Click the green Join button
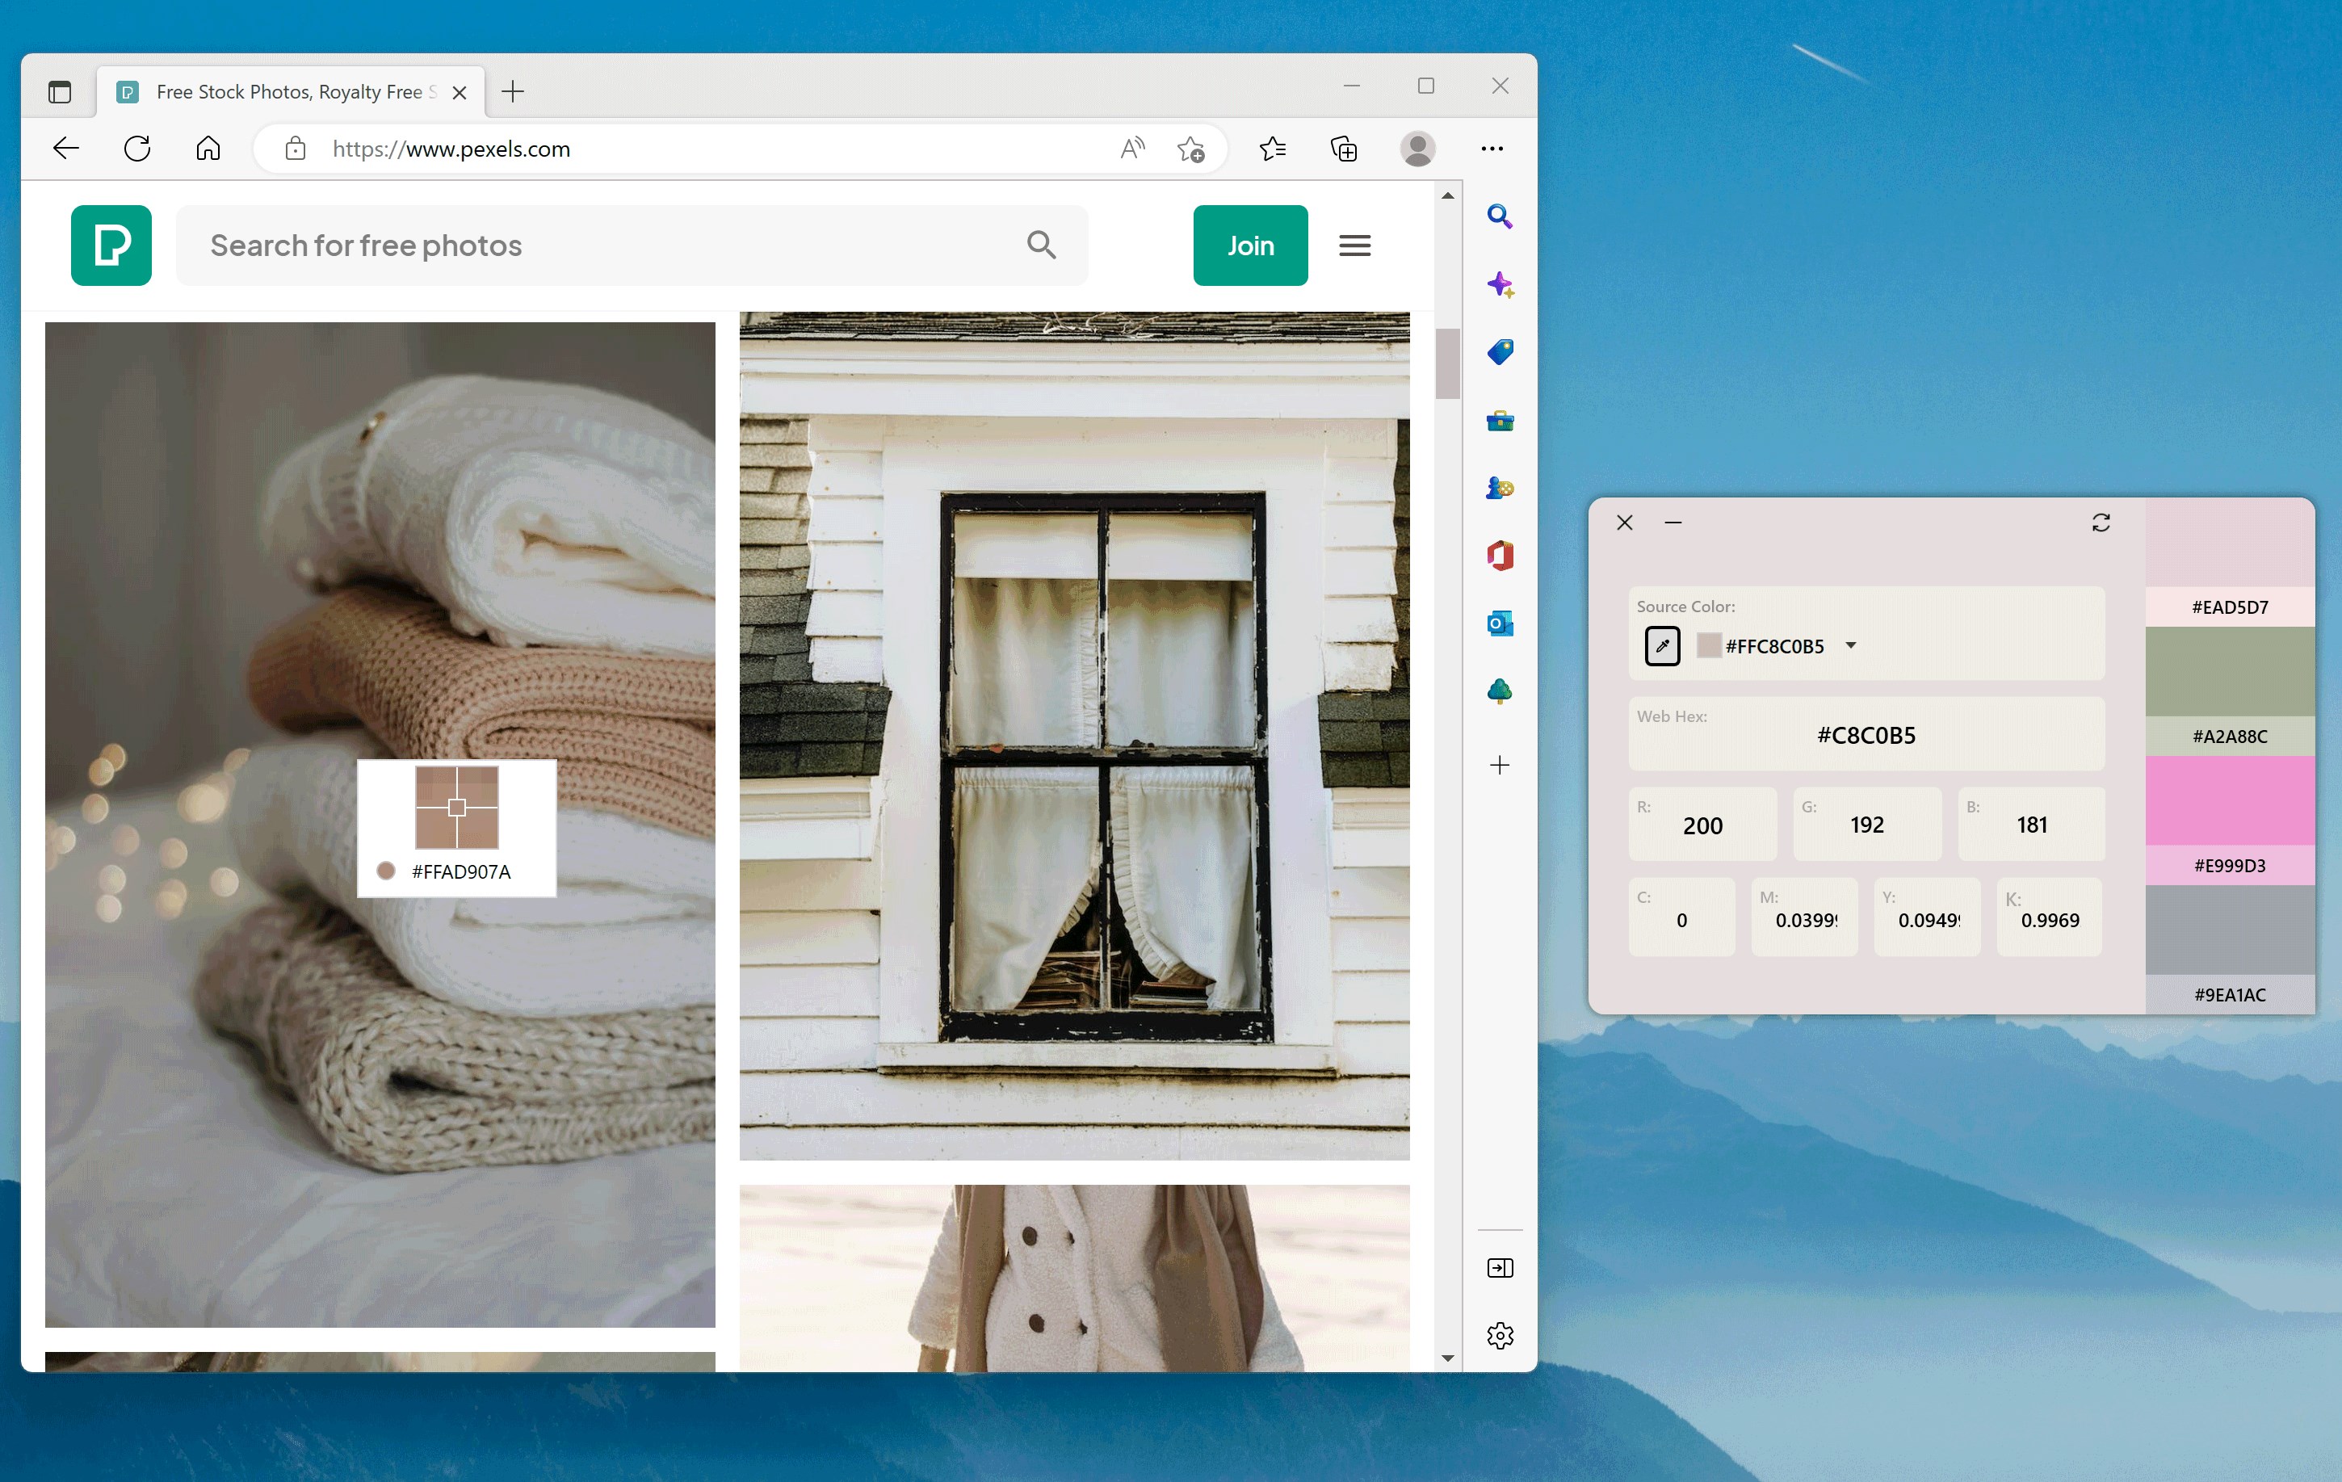 pyautogui.click(x=1250, y=245)
